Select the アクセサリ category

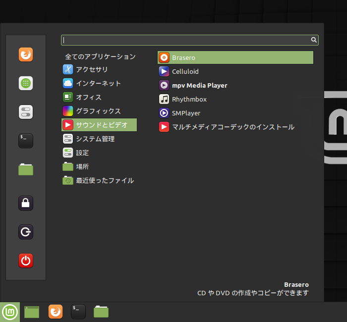pyautogui.click(x=99, y=69)
